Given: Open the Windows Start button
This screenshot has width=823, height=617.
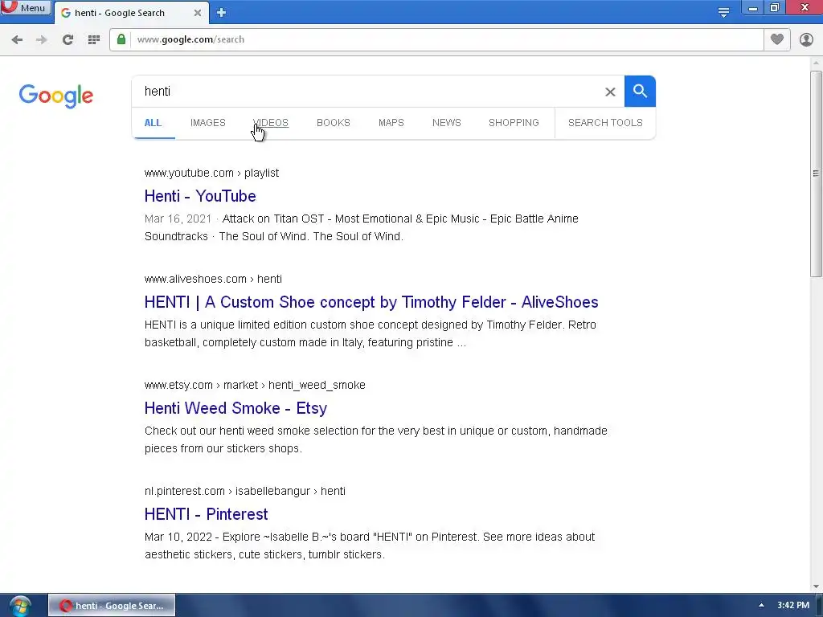Looking at the screenshot, I should 20,606.
